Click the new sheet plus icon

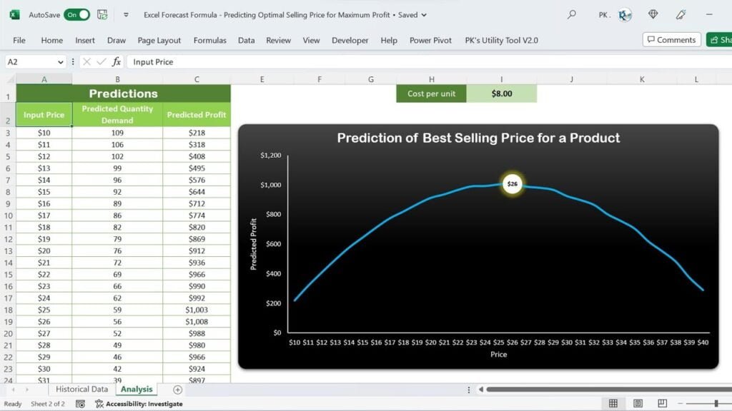click(x=177, y=390)
